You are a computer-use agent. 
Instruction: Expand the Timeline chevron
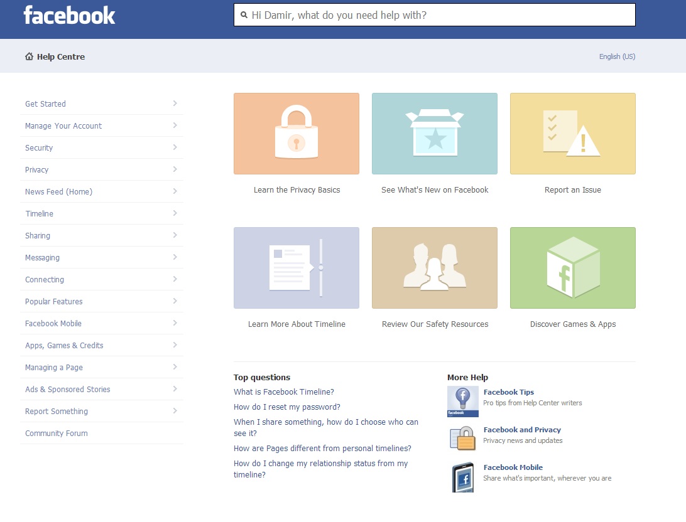(x=175, y=213)
